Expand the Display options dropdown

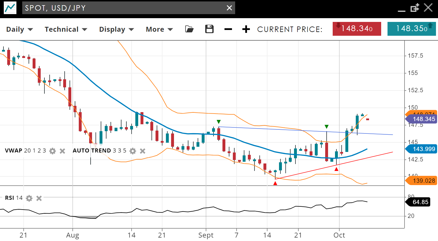117,29
